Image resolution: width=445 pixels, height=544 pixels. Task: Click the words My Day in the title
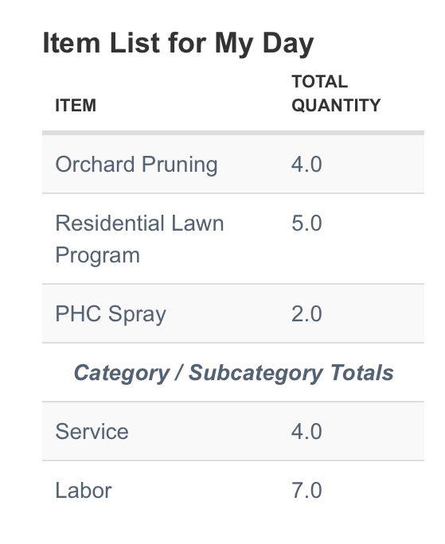[x=264, y=44]
